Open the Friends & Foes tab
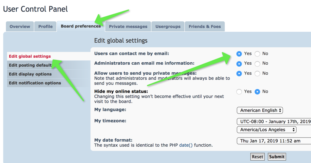 coord(205,26)
